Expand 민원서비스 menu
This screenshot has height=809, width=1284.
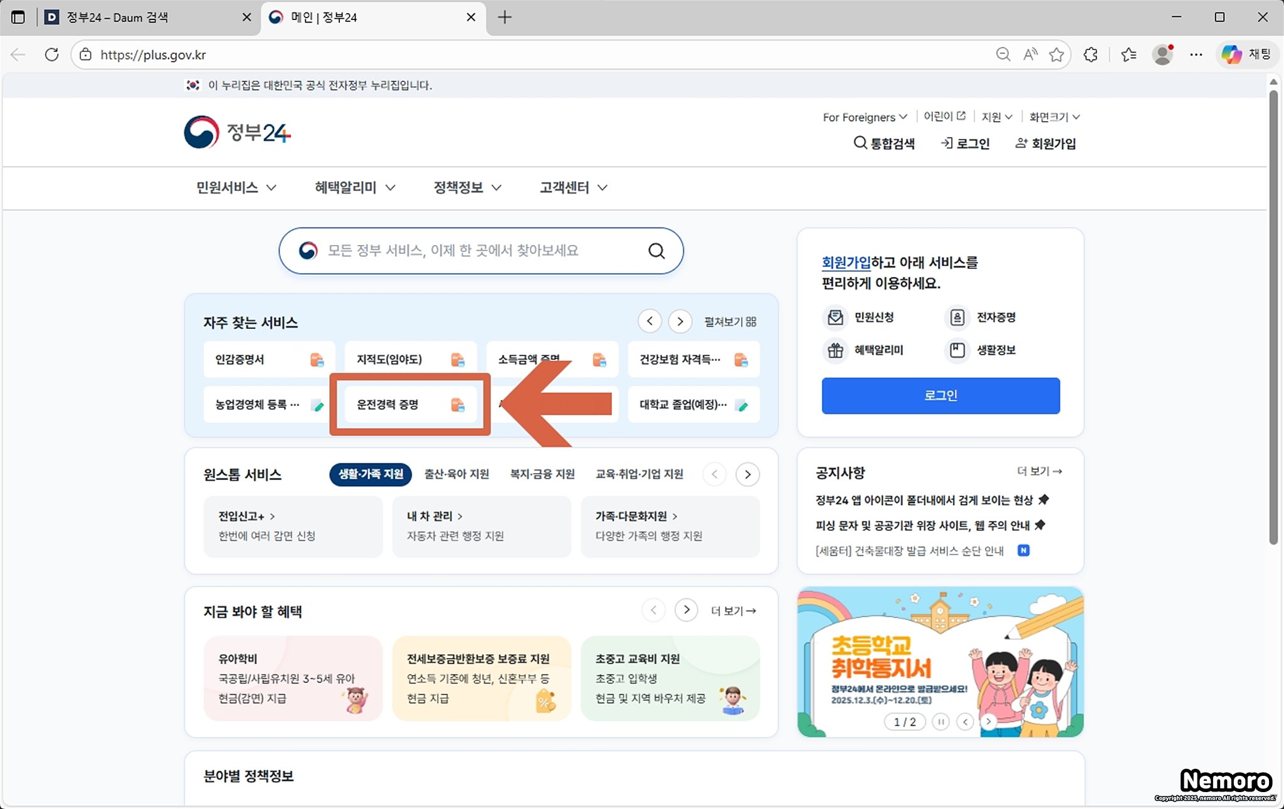(x=236, y=187)
